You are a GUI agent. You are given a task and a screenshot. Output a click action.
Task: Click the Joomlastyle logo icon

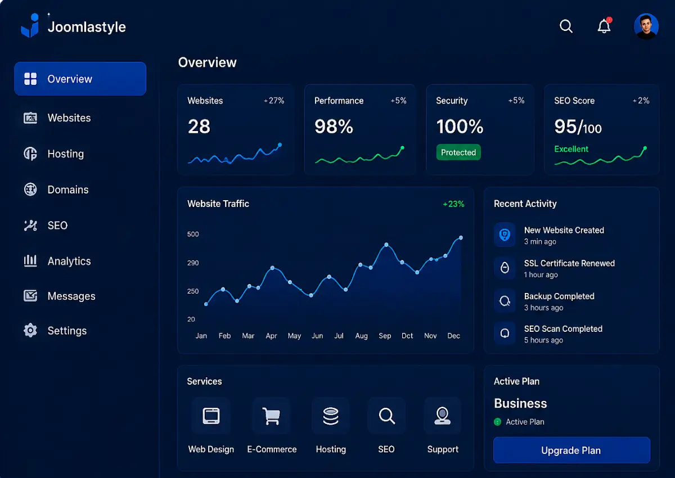click(30, 26)
